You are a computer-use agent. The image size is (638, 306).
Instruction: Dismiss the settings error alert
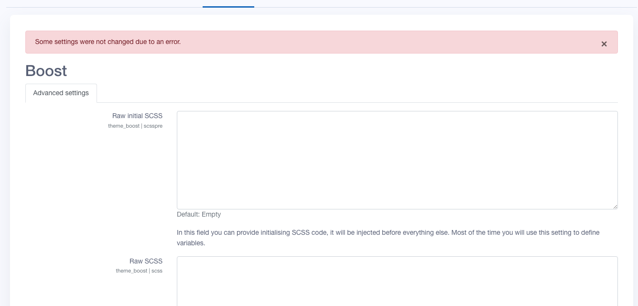click(x=604, y=44)
